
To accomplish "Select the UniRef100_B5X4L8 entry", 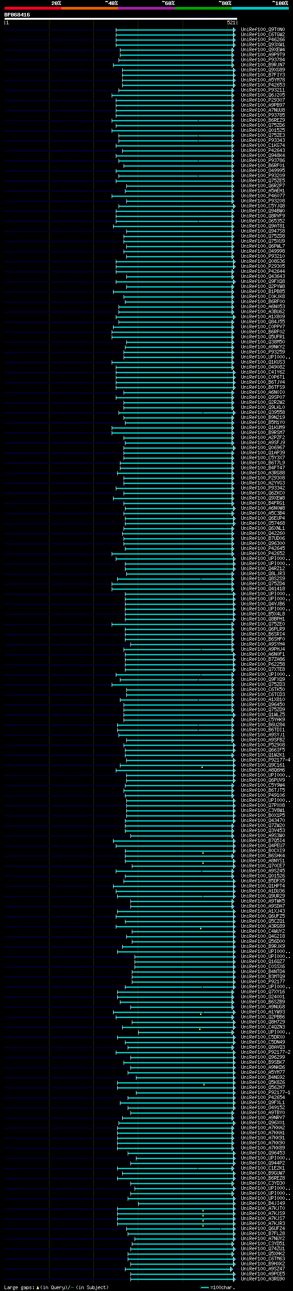I will [262, 614].
